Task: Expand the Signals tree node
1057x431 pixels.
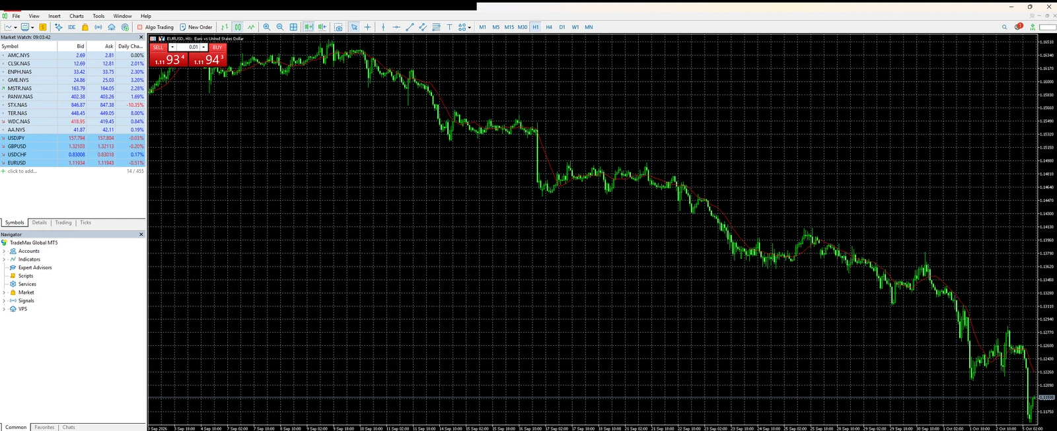Action: click(x=4, y=300)
